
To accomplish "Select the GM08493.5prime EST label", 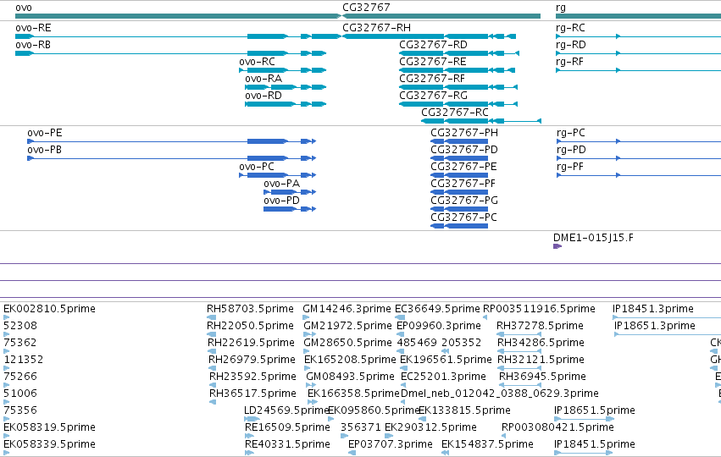I will 351,377.
